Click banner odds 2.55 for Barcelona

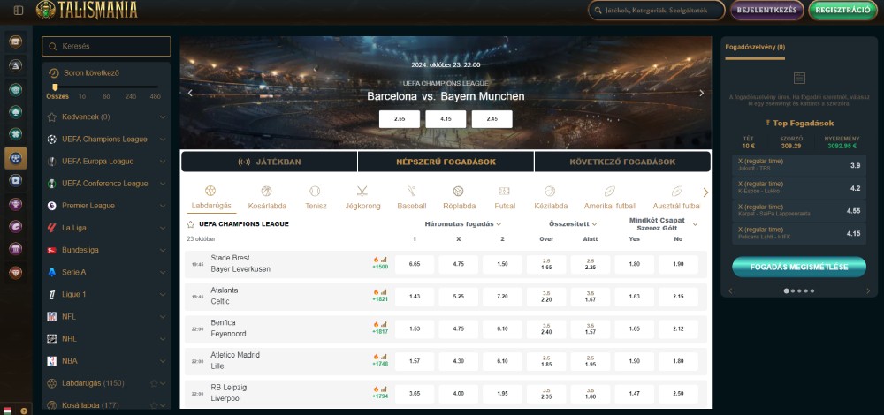pyautogui.click(x=400, y=119)
